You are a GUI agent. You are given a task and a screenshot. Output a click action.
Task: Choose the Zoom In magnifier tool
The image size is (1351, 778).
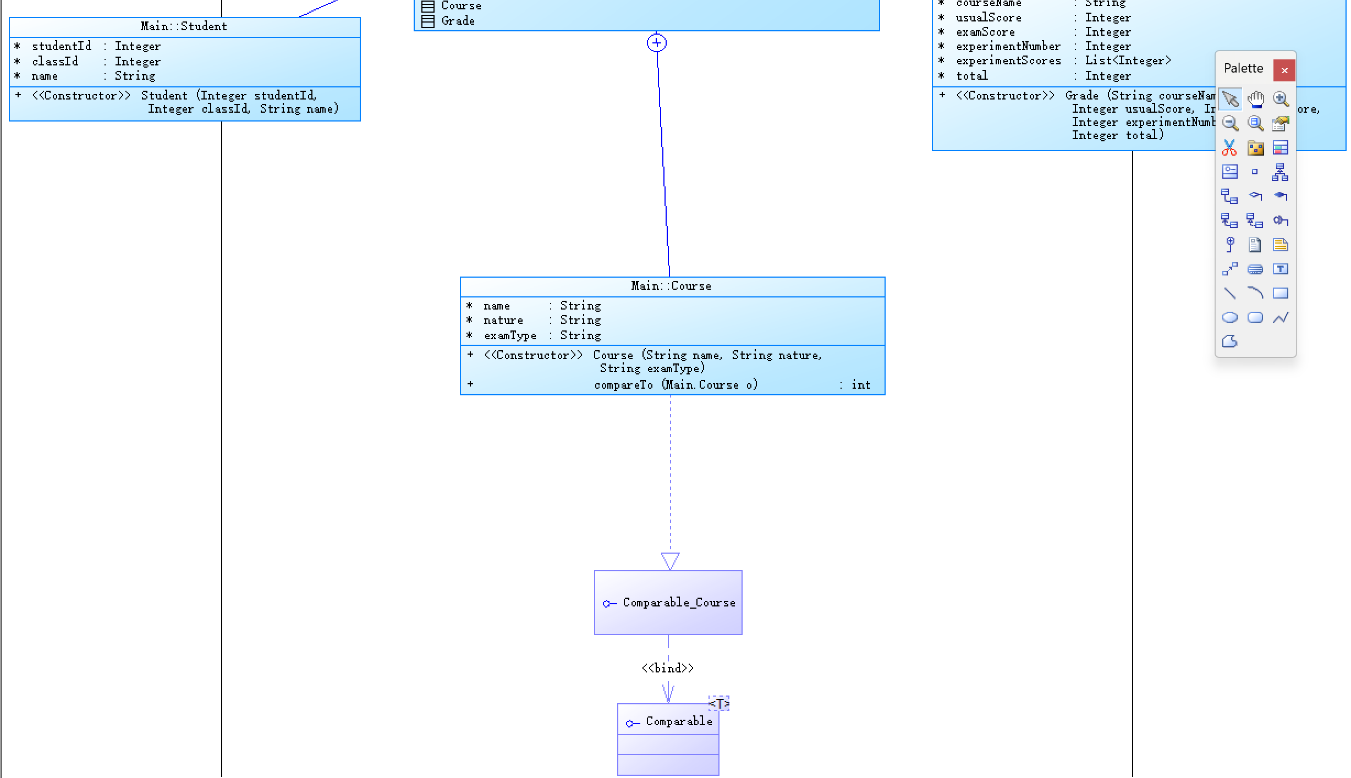pos(1281,99)
